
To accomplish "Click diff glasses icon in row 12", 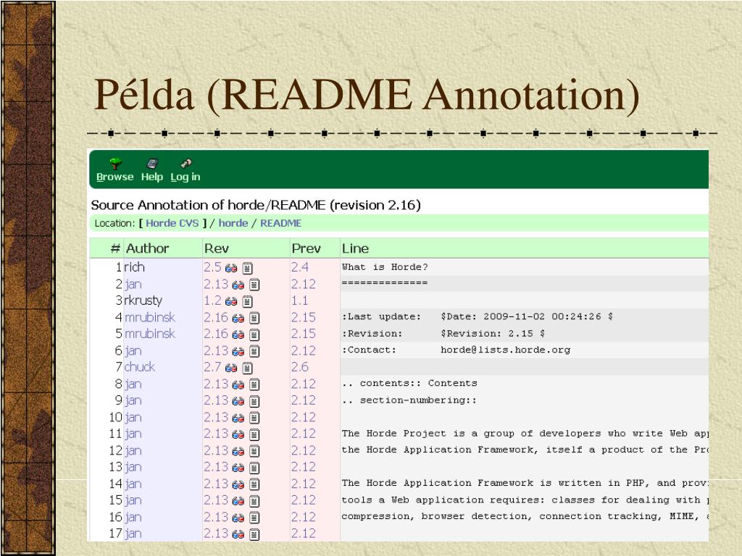I will click(238, 451).
